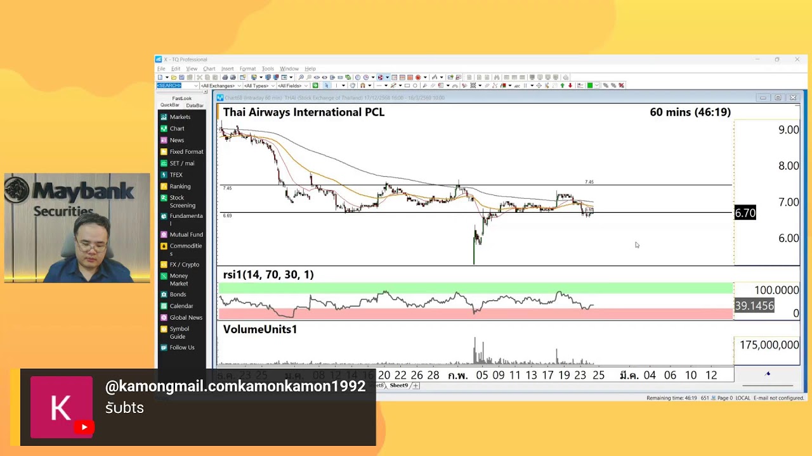Click the green up arrow icon
Image resolution: width=812 pixels, height=456 pixels.
(x=563, y=85)
